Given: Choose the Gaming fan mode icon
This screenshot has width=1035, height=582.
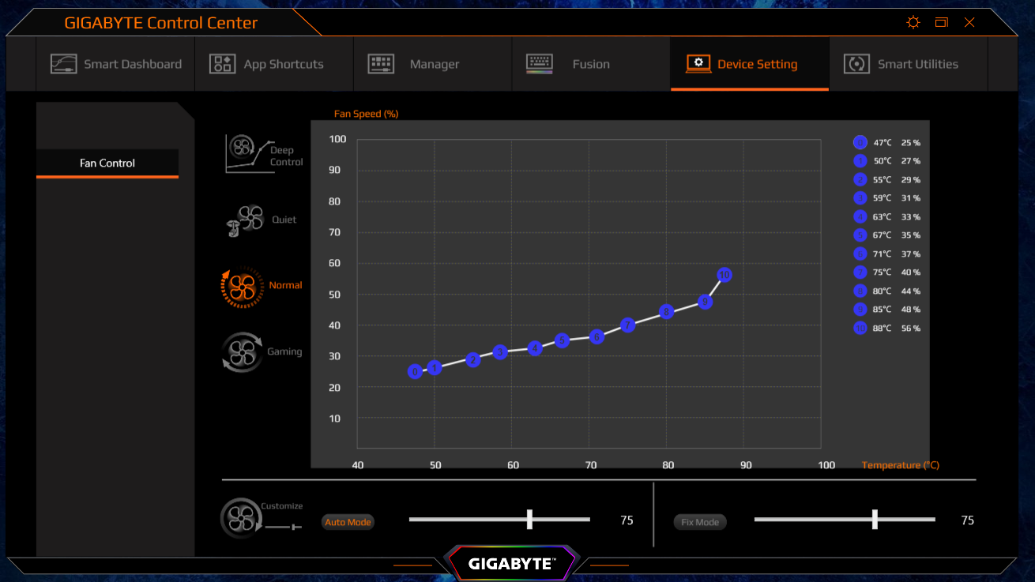Looking at the screenshot, I should [x=242, y=352].
